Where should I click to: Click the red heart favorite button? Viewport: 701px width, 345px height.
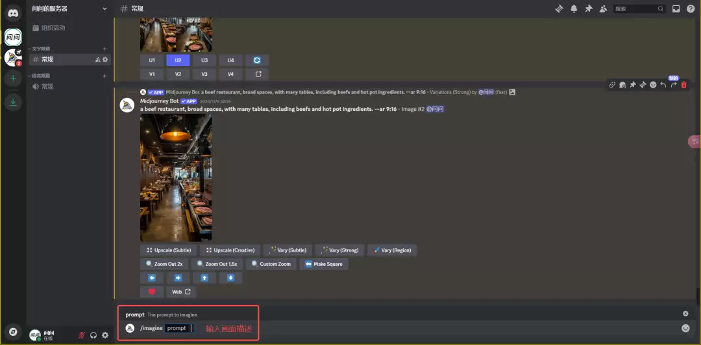(152, 292)
